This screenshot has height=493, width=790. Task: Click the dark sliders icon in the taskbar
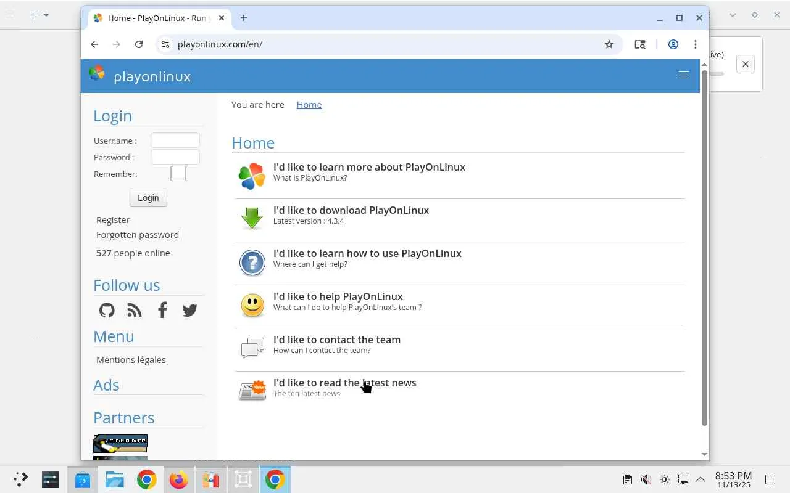click(x=51, y=479)
